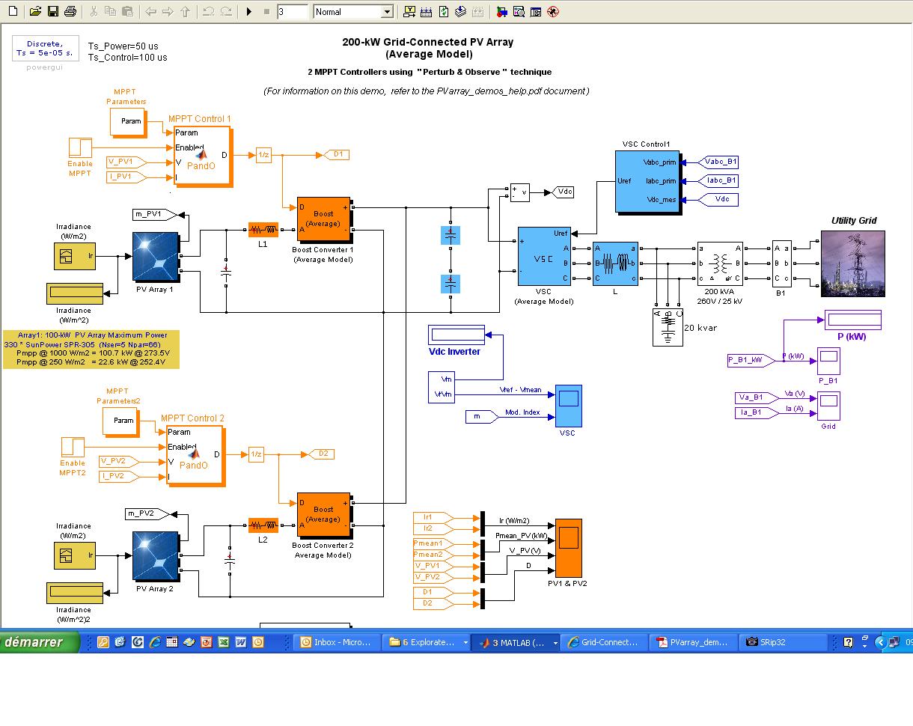Click the Utility Grid image block

pos(852,263)
